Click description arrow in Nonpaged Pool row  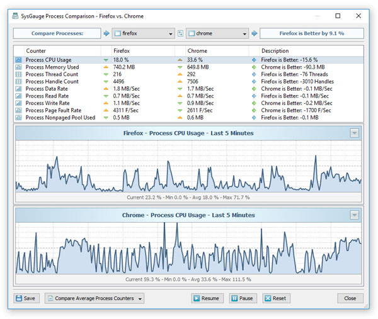[254, 118]
